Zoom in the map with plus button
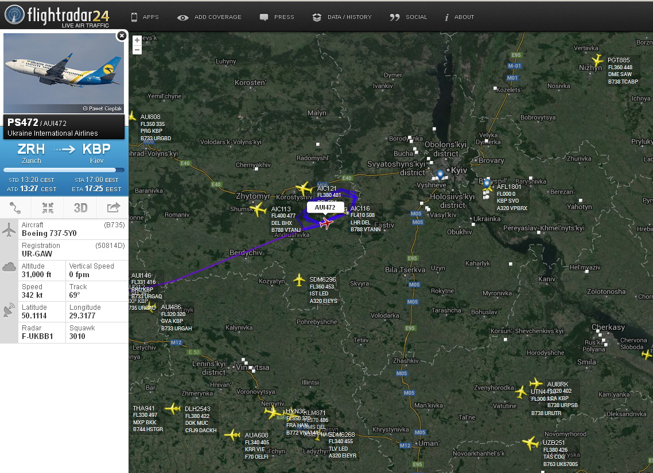Image resolution: width=653 pixels, height=473 pixels. [137, 40]
